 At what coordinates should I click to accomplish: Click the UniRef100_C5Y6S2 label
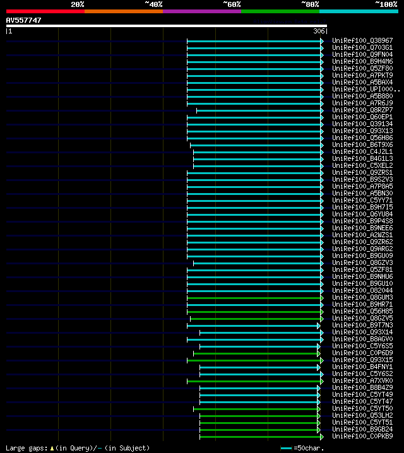[362, 374]
